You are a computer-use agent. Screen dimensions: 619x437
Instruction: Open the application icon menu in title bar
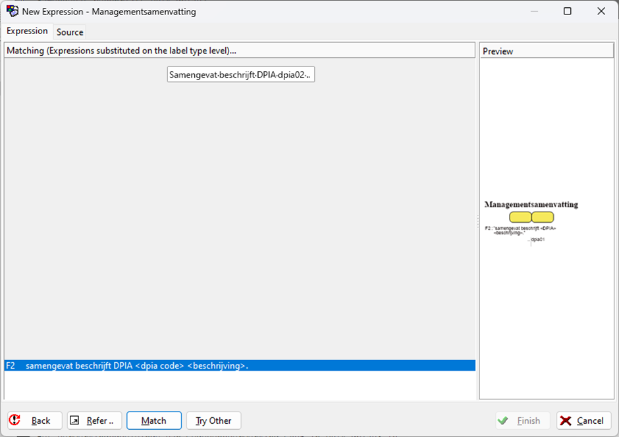[x=12, y=11]
